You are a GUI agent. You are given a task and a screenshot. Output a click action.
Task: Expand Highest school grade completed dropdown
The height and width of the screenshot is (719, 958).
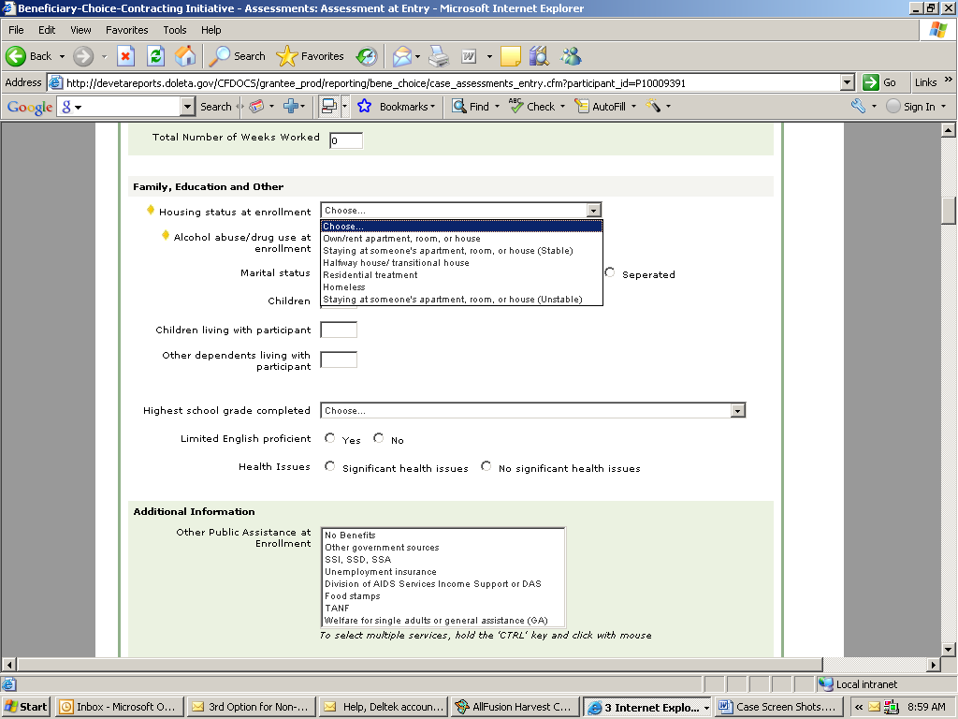coord(737,411)
